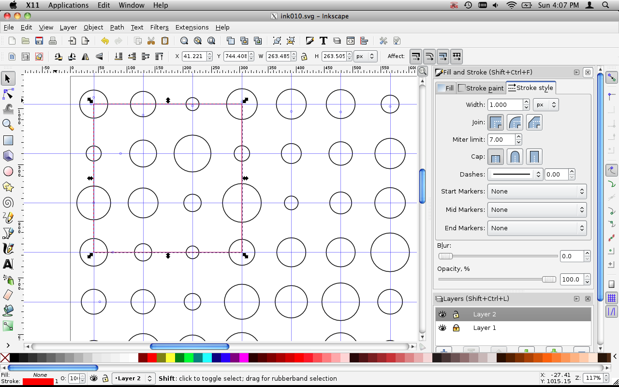
Task: Choose Square cap style
Action: (x=534, y=157)
